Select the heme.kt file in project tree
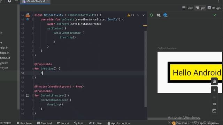This screenshot has width=223, height=125. pos(5,58)
